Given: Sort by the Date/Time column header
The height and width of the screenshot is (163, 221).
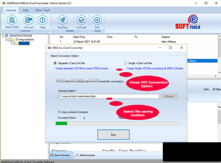Looking at the screenshot, I should [x=79, y=37].
